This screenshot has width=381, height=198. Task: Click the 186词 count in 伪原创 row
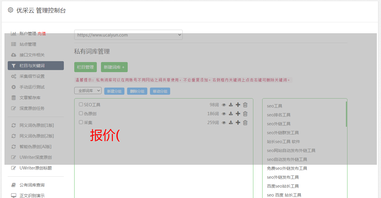[x=213, y=114]
